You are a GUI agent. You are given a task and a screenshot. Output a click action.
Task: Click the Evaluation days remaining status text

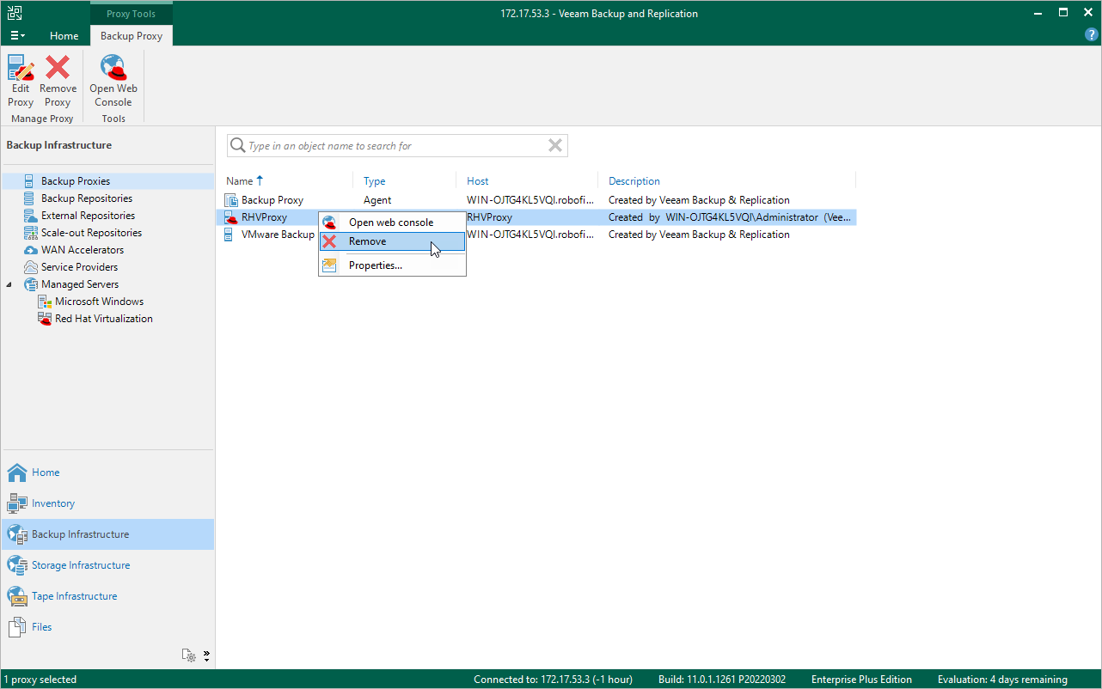click(1002, 680)
